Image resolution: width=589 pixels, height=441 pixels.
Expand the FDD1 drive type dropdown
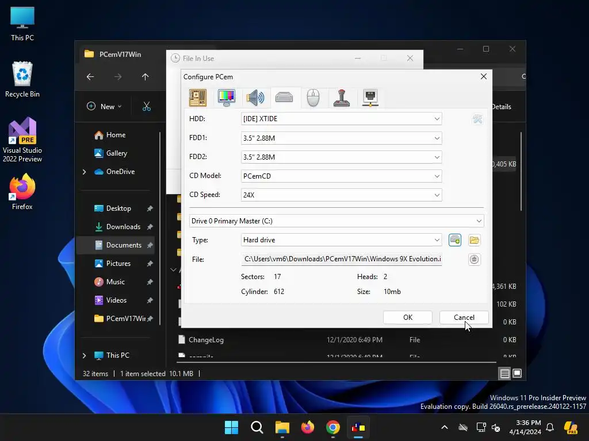click(341, 138)
